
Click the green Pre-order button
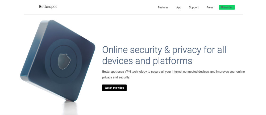click(x=227, y=7)
